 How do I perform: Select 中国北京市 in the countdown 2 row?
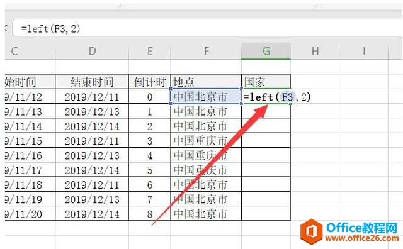(206, 126)
